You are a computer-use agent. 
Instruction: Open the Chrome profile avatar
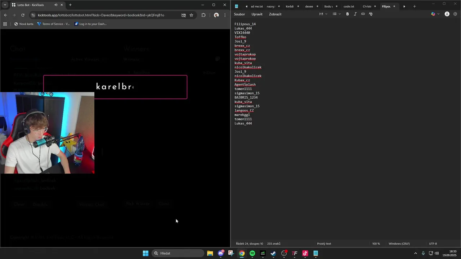(216, 15)
